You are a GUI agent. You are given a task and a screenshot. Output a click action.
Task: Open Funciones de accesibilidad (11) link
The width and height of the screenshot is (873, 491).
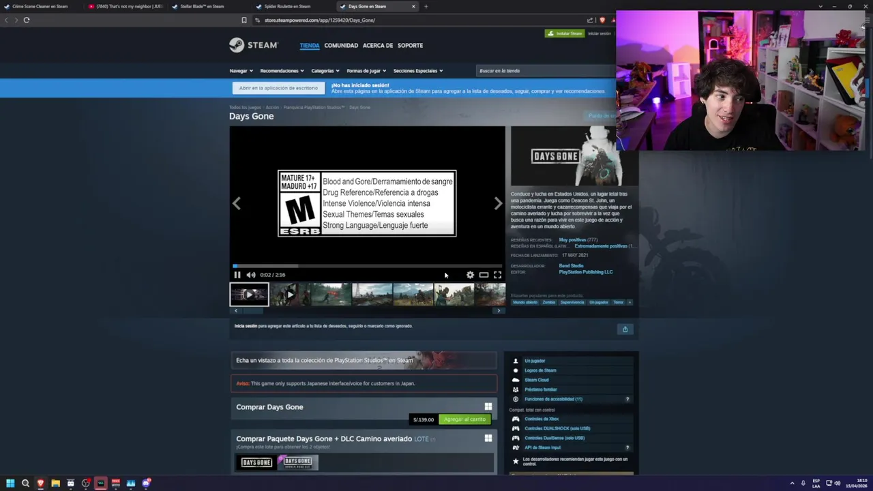[553, 399]
